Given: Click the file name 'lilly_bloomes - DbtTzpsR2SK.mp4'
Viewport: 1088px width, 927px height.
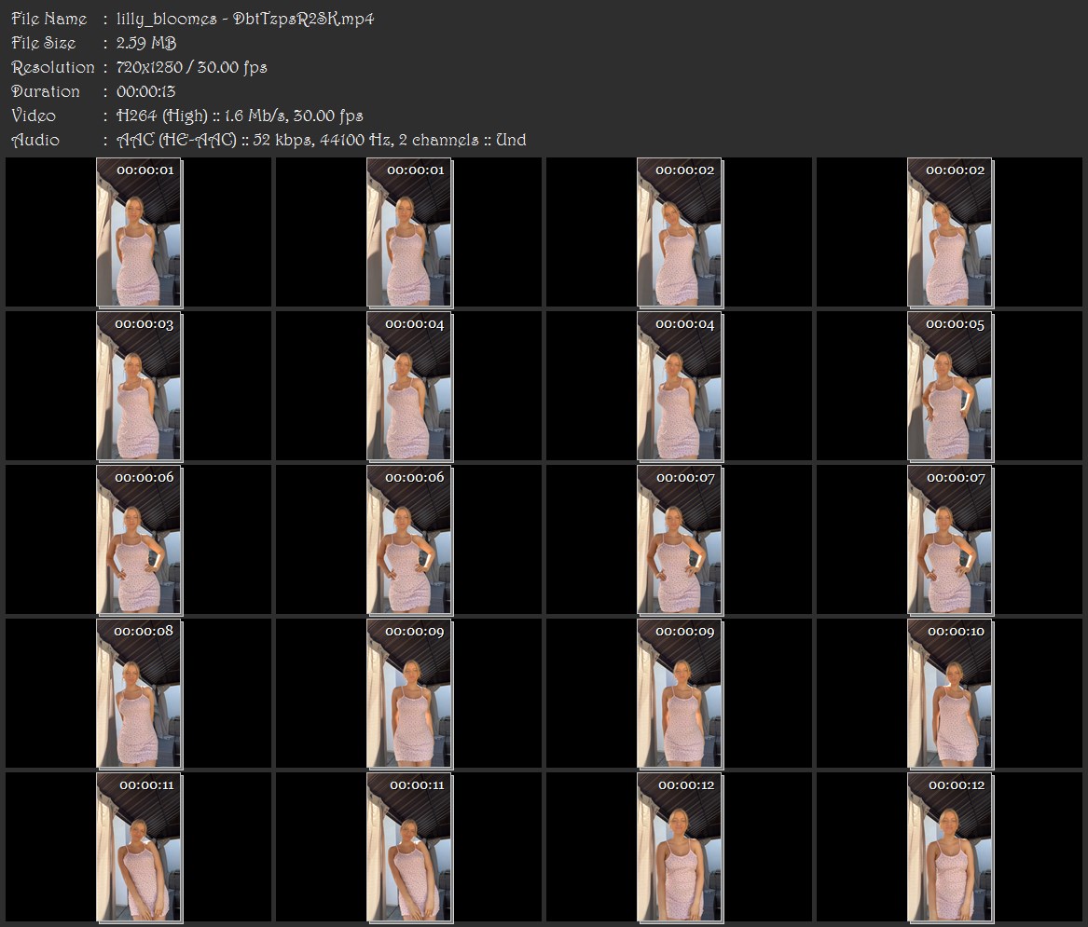Looking at the screenshot, I should (245, 19).
